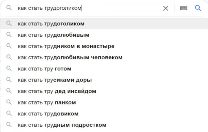Pick 'как стать трудным подростком' suggestion
Viewport: 208px width, 132px height.
[104, 125]
